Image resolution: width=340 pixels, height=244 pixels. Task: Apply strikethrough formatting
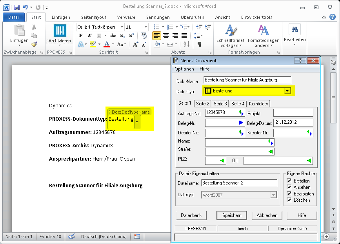click(113, 36)
